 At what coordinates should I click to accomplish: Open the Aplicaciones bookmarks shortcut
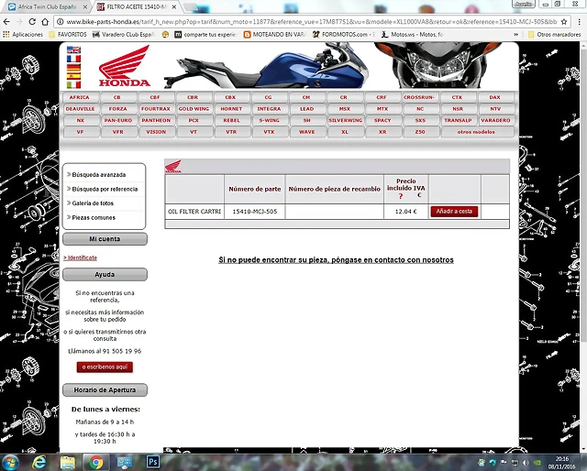point(23,35)
